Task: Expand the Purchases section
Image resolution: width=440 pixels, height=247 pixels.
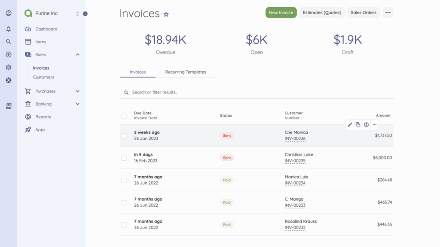Action: pos(77,91)
